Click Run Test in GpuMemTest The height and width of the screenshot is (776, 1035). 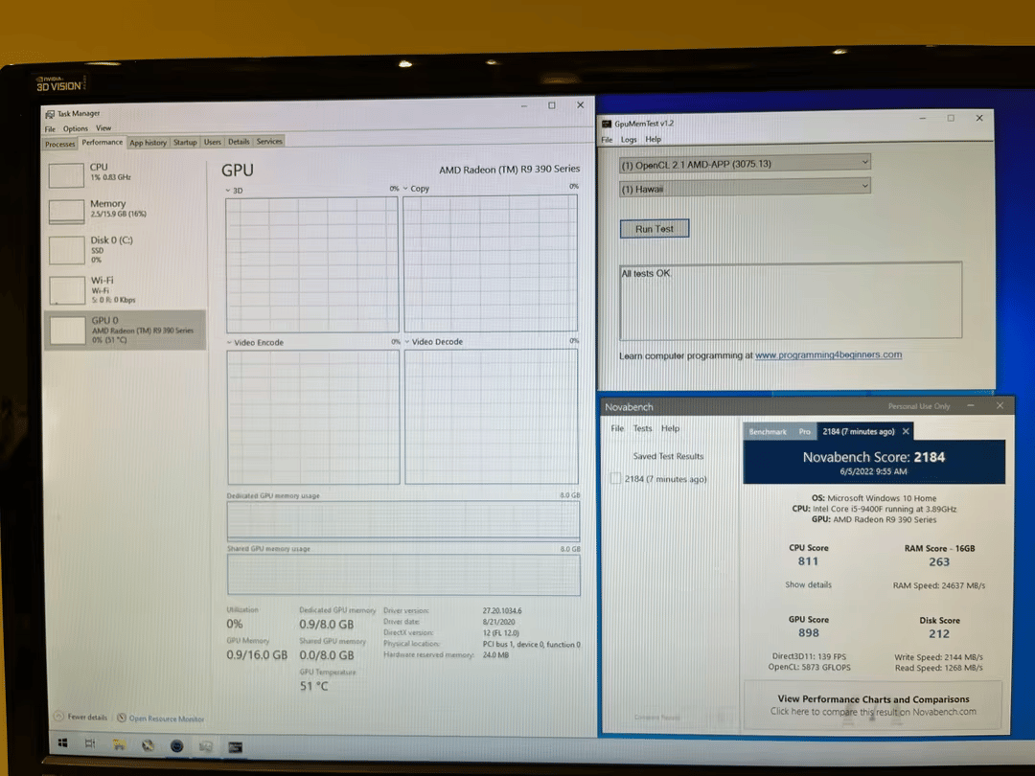(x=655, y=229)
